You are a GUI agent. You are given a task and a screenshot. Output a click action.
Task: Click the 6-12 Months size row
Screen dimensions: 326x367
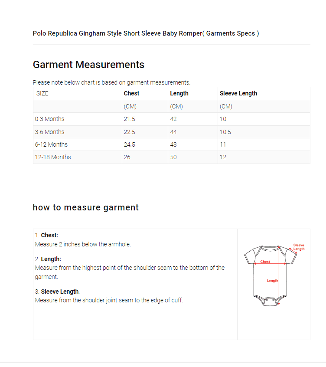point(51,144)
